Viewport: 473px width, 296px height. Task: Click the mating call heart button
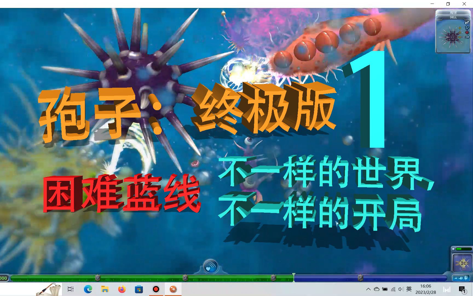210,267
